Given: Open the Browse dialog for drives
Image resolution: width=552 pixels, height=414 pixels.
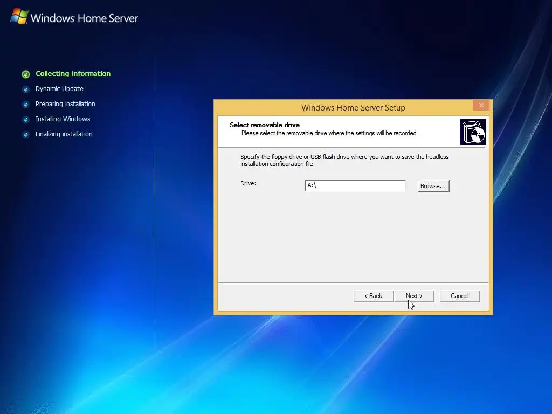Looking at the screenshot, I should point(433,186).
